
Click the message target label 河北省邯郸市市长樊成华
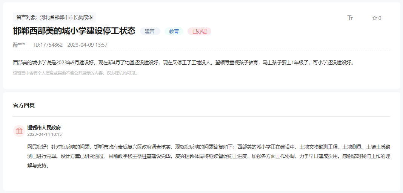pyautogui.click(x=54, y=17)
